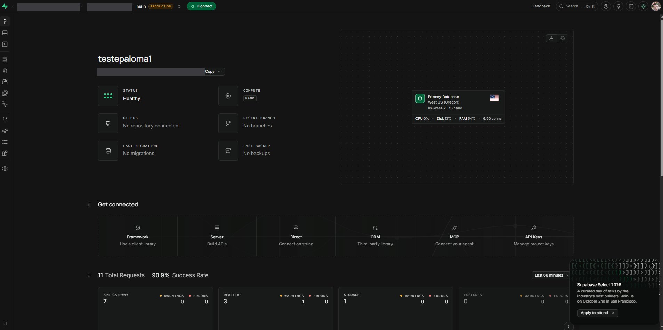Click the Primary Database node card
This screenshot has height=330, width=663.
pos(458,107)
